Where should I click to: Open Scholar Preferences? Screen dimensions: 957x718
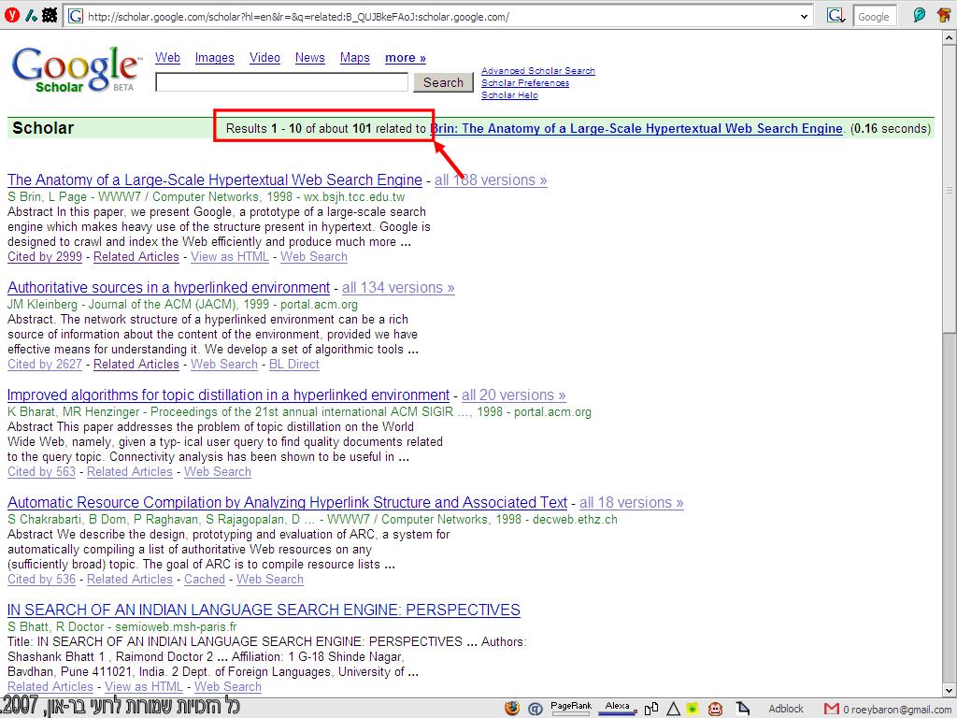pos(525,83)
